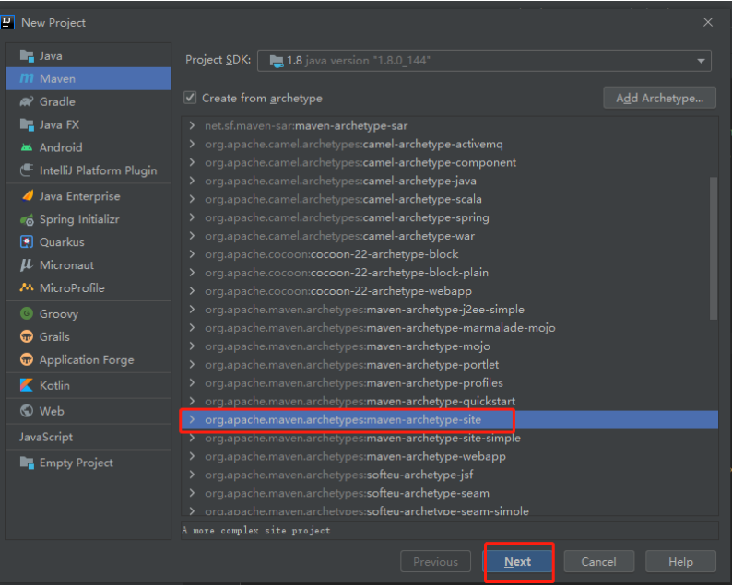Click the MicroProfile icon
This screenshot has width=732, height=586.
pos(27,287)
